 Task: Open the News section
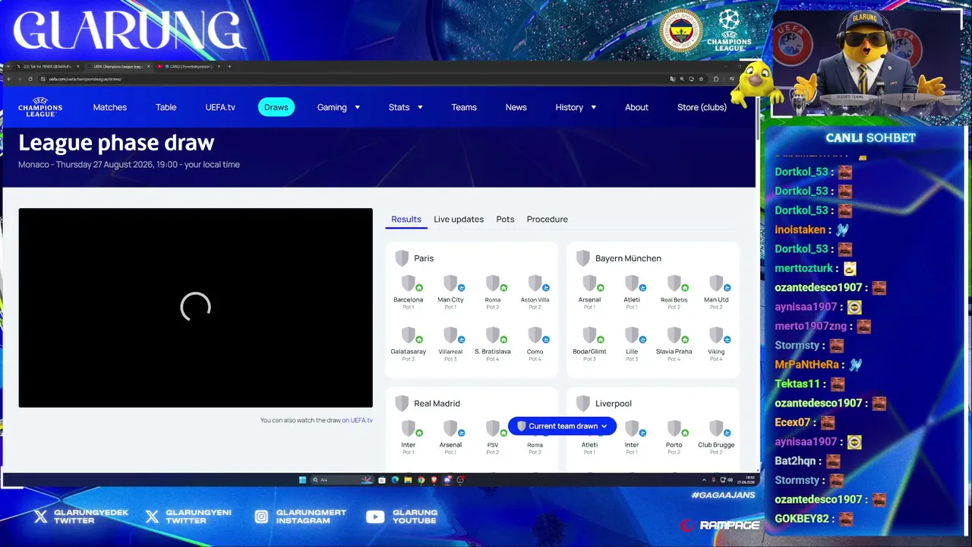(x=516, y=107)
